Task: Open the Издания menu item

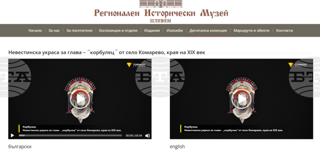Action: coord(152,31)
